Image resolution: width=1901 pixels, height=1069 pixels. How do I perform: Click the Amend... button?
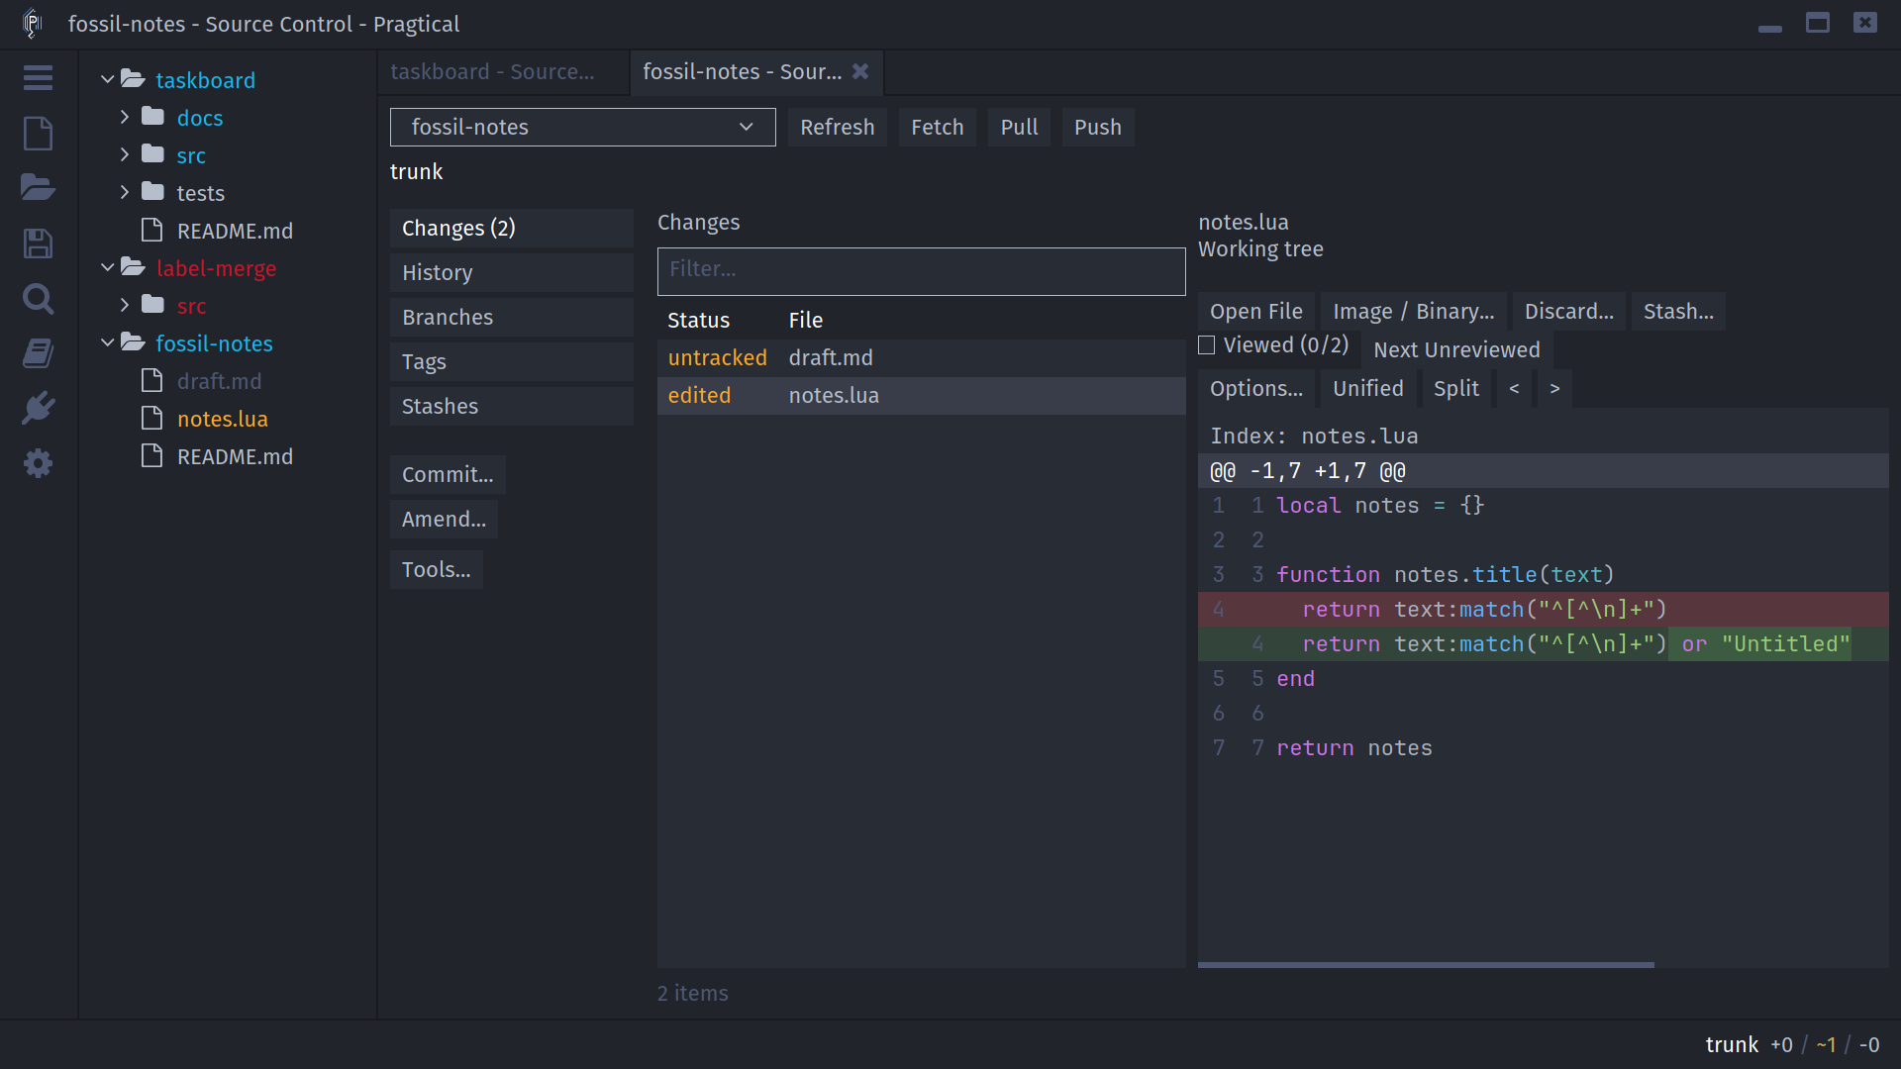click(x=444, y=520)
